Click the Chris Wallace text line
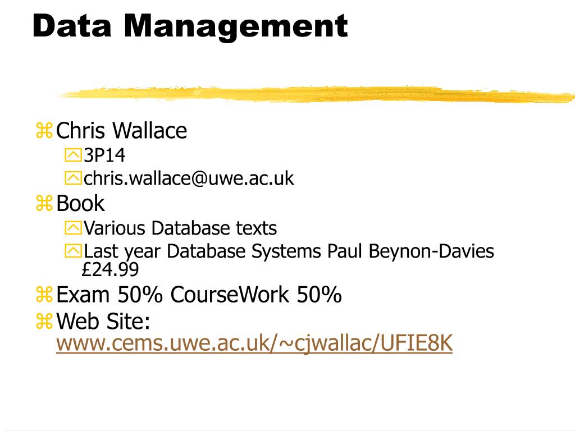The width and height of the screenshot is (575, 431). point(121,130)
